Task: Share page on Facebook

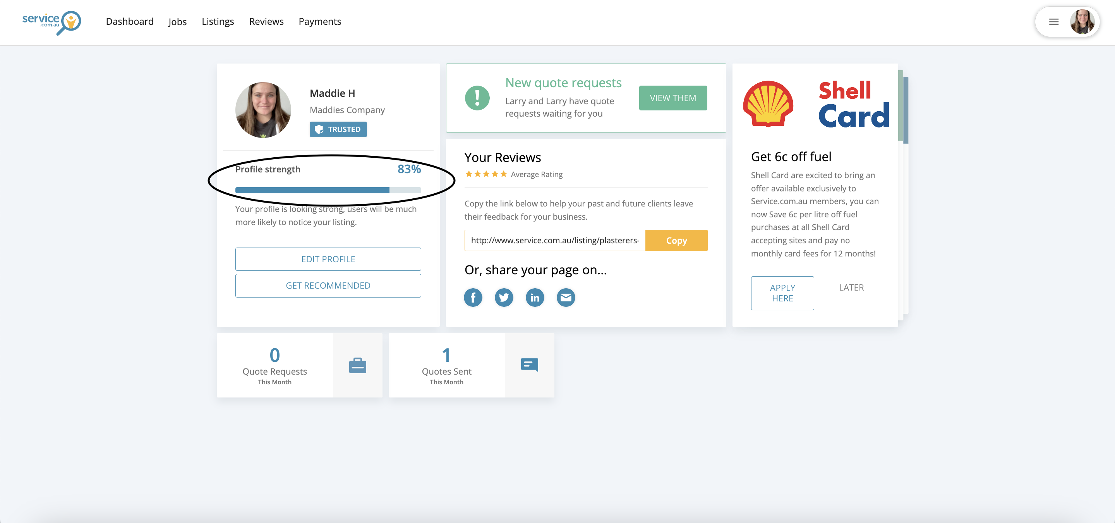Action: (473, 298)
